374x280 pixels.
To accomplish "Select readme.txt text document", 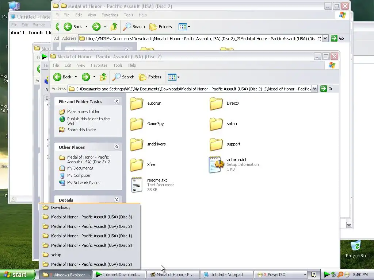I will click(153, 185).
